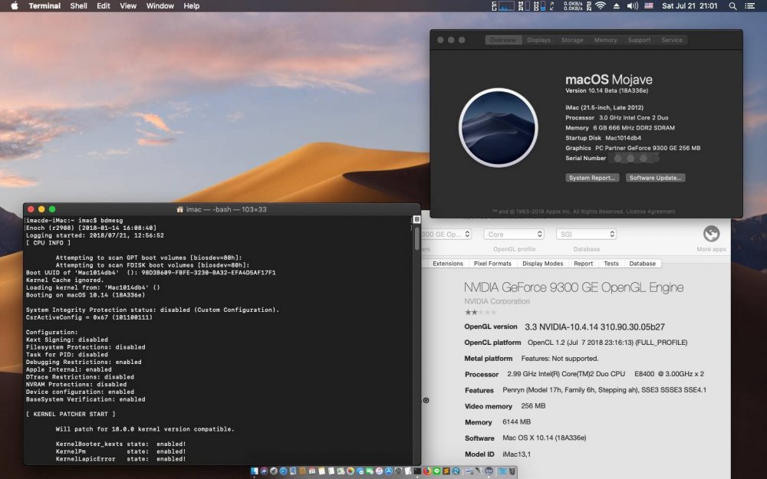Open the Terminal app menu
This screenshot has width=767, height=479.
tap(44, 6)
